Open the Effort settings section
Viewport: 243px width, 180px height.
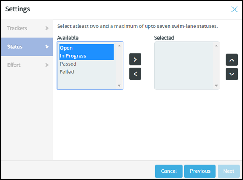click(x=27, y=65)
